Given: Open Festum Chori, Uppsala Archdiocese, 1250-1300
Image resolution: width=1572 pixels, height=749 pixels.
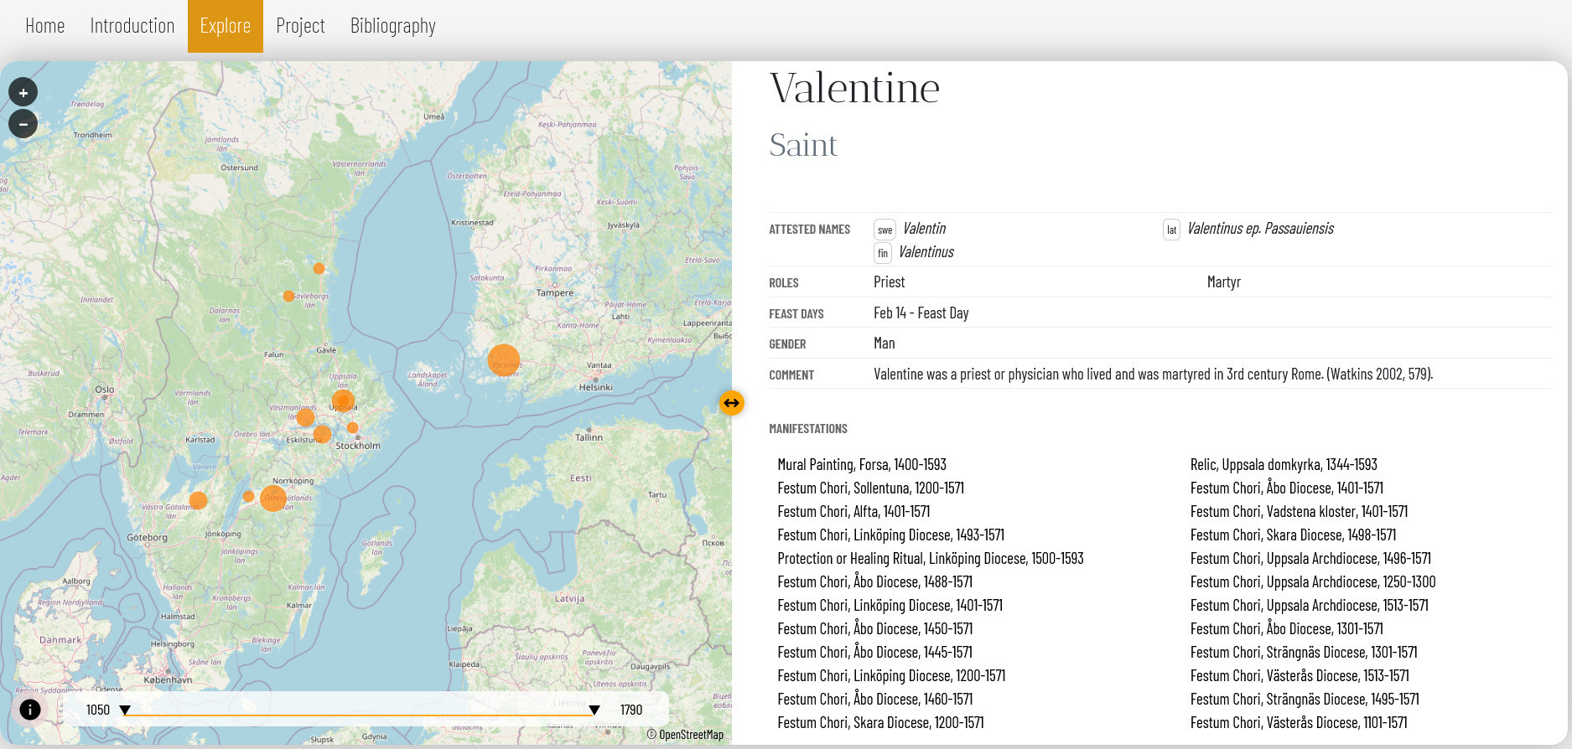Looking at the screenshot, I should 1313,582.
